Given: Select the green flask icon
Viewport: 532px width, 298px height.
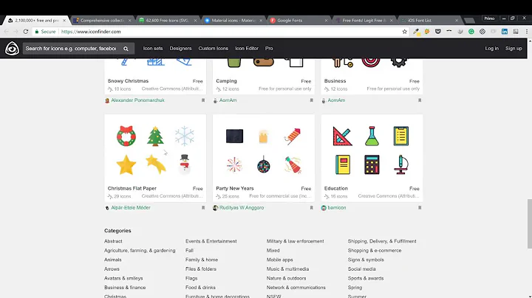Looking at the screenshot, I should pos(372,136).
